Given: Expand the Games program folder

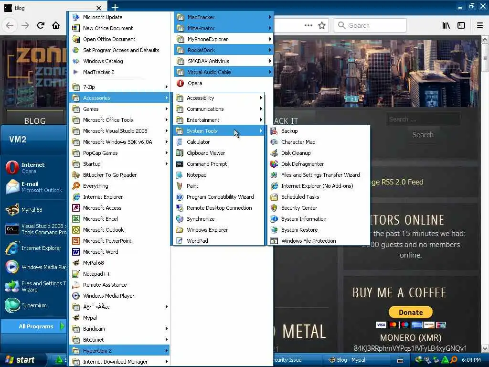Looking at the screenshot, I should pyautogui.click(x=120, y=109).
